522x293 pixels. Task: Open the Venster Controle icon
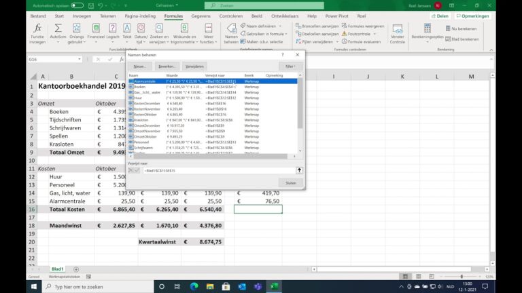click(x=397, y=28)
